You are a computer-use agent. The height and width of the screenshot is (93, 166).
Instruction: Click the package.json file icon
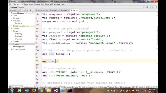tap(14, 47)
